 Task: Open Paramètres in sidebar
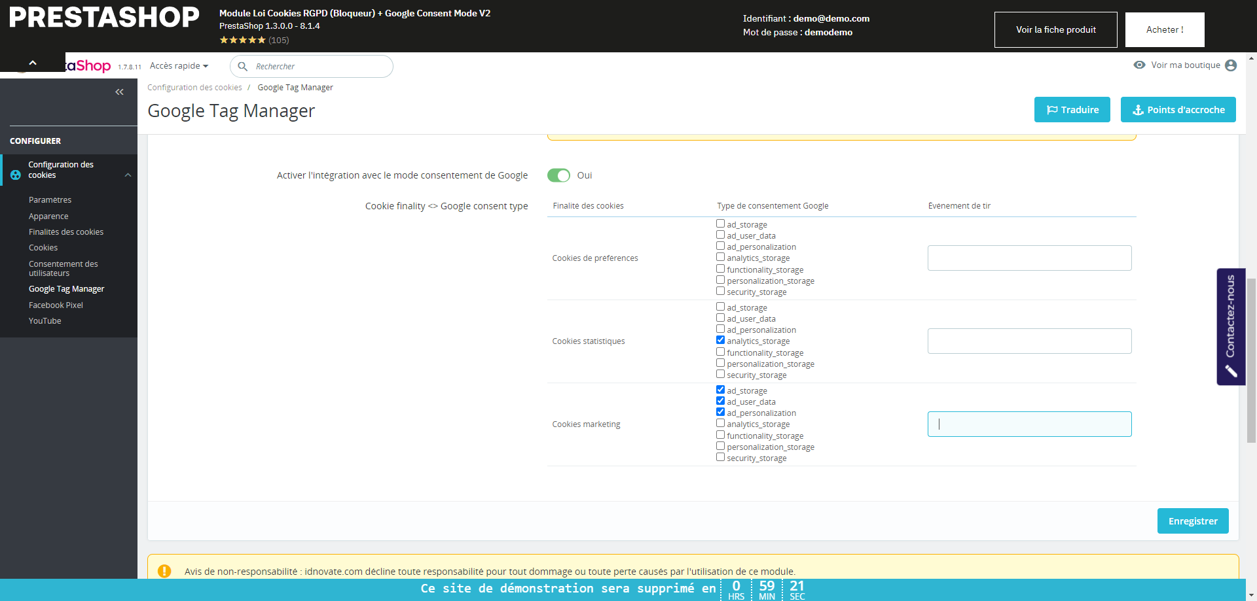(50, 200)
